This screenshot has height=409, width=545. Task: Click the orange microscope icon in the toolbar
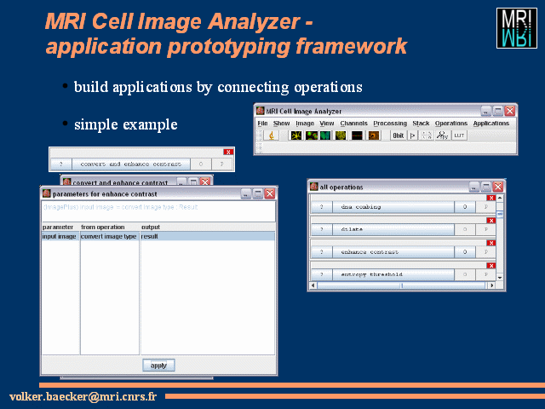point(272,135)
